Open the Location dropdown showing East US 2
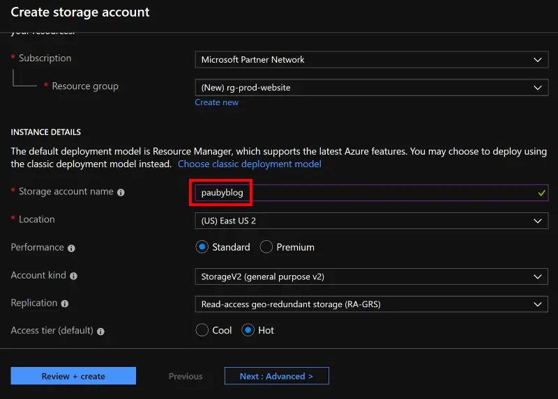This screenshot has width=558, height=399. 372,221
